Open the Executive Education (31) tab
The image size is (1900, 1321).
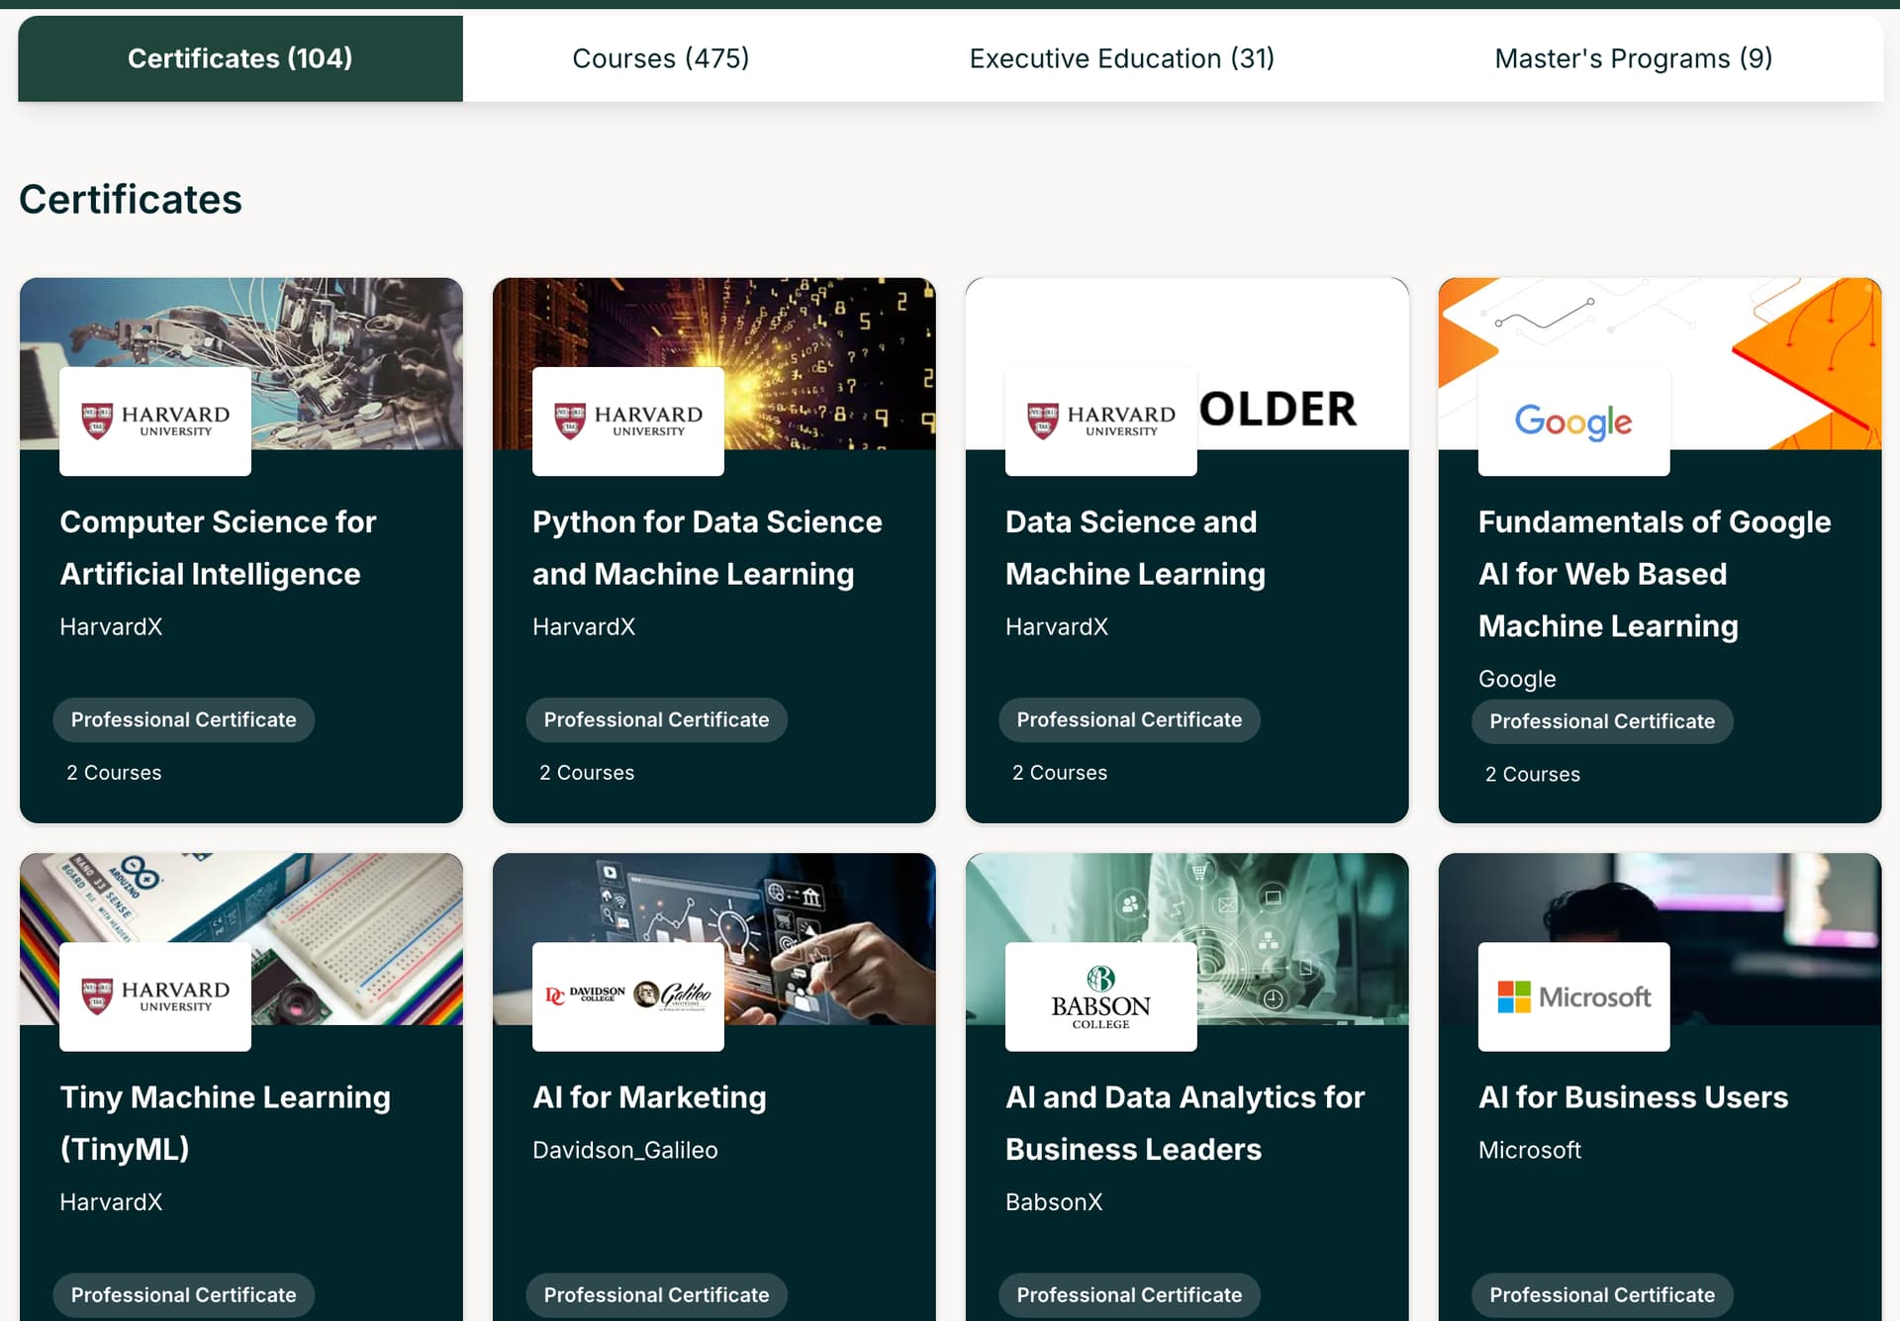[x=1122, y=58]
